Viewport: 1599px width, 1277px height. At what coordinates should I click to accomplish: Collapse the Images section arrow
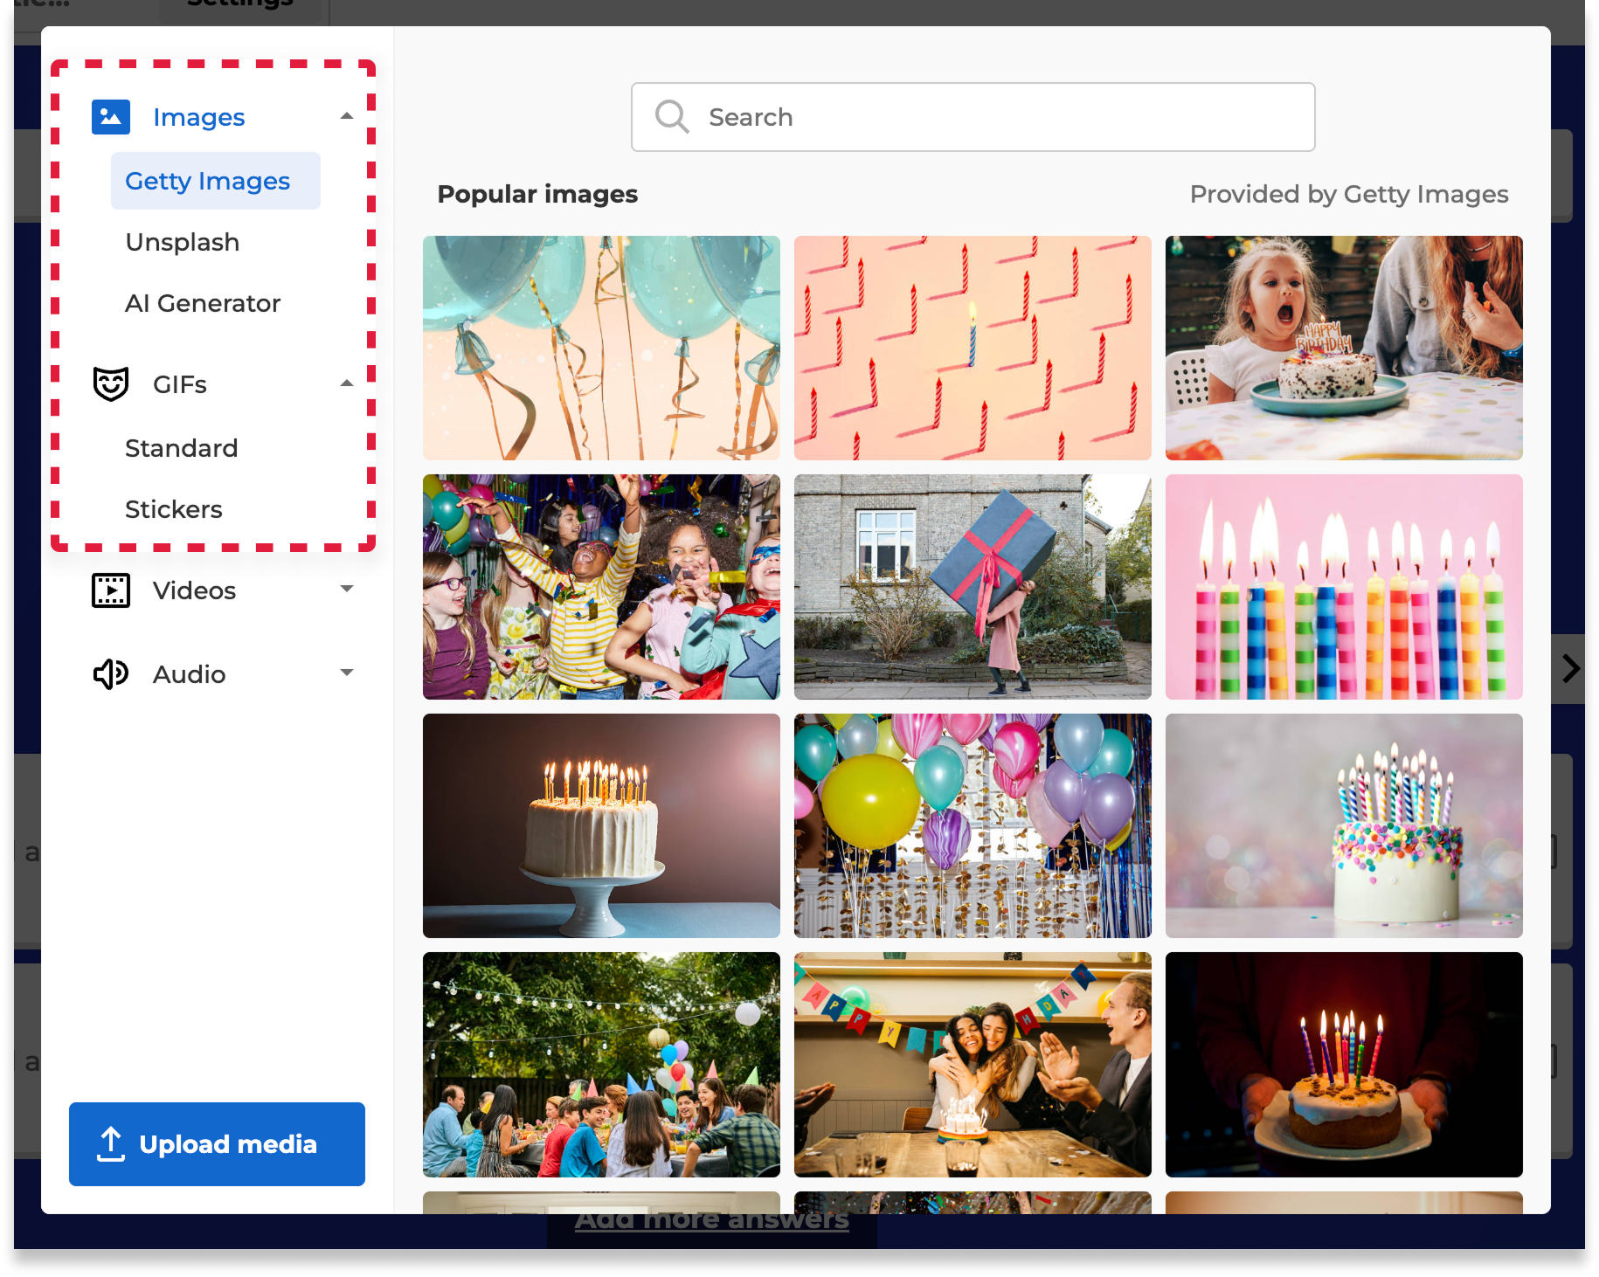tap(347, 116)
